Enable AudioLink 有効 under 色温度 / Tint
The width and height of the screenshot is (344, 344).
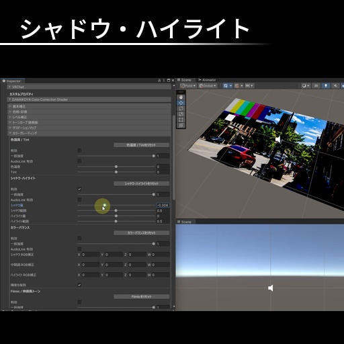click(x=79, y=161)
